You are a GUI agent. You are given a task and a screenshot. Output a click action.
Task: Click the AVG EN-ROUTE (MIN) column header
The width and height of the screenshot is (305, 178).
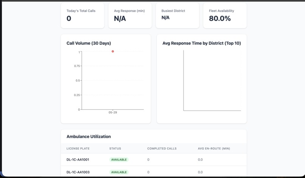pyautogui.click(x=214, y=148)
